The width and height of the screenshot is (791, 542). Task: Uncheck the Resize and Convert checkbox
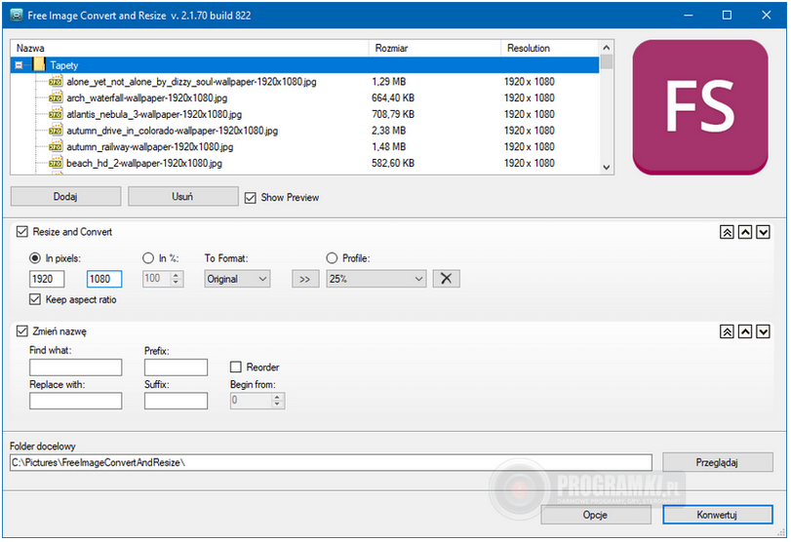(x=22, y=232)
